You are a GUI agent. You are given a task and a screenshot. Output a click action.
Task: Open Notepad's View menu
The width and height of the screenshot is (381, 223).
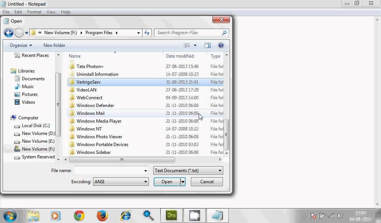pos(51,12)
